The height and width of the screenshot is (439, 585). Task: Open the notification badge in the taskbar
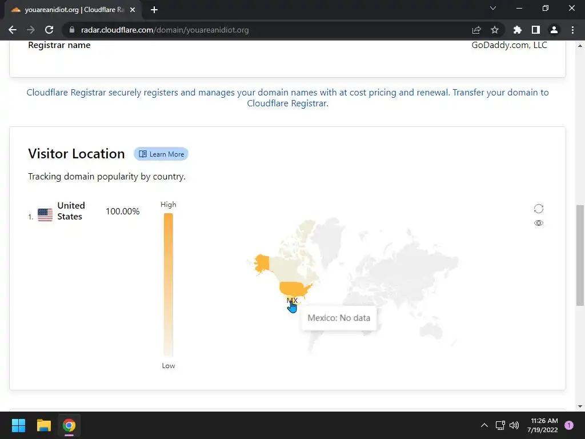coord(568,425)
